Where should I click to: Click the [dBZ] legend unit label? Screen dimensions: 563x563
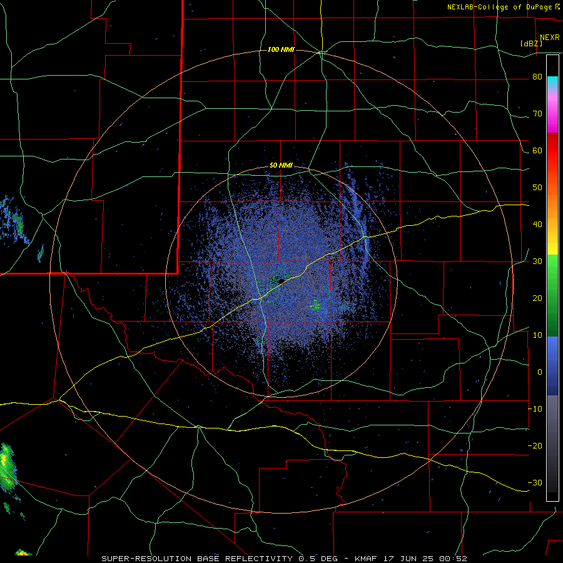[x=531, y=44]
